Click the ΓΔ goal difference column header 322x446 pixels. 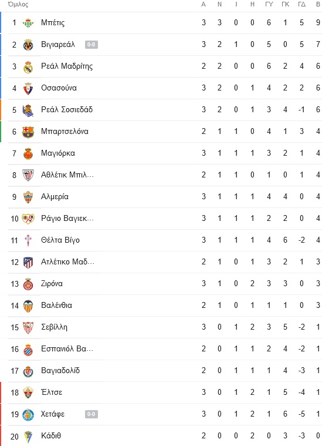pyautogui.click(x=301, y=5)
